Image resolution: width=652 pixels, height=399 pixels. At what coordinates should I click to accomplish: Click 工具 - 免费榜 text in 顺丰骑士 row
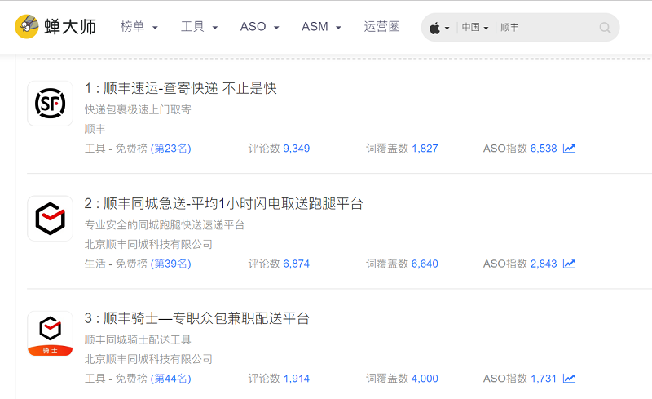(116, 379)
